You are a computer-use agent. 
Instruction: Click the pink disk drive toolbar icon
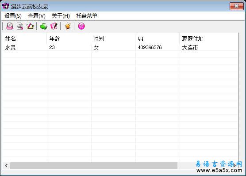click(x=10, y=26)
